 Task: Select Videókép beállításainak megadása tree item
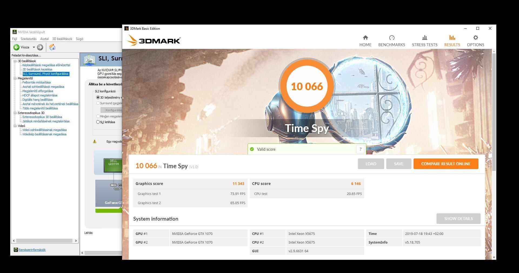tap(44, 134)
